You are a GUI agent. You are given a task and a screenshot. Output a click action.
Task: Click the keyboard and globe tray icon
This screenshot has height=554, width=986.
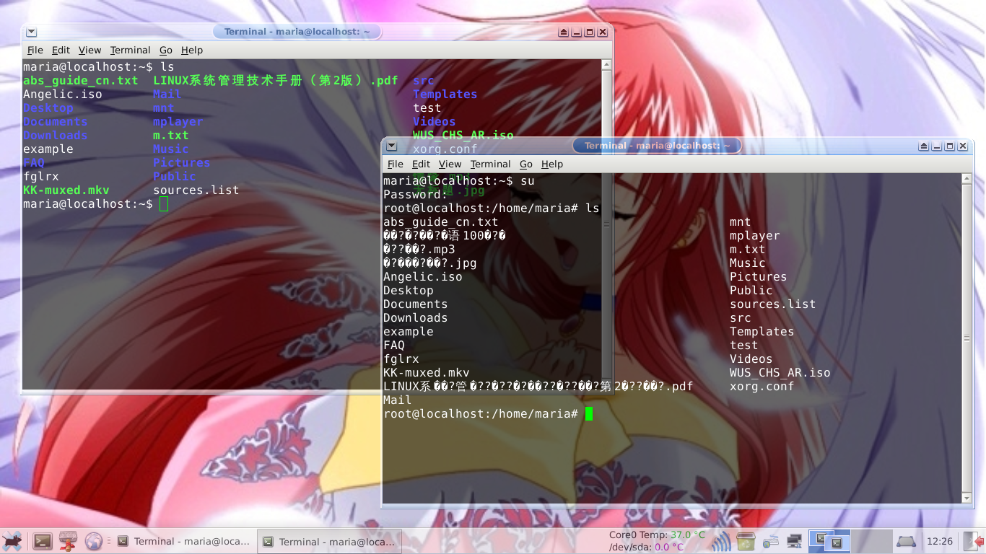tap(772, 540)
